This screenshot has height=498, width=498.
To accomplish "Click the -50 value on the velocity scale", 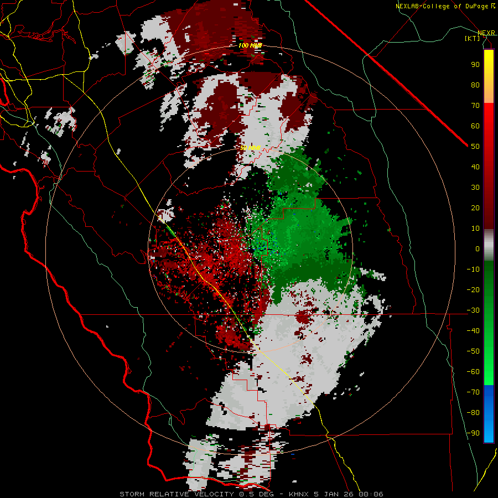I will [x=473, y=351].
